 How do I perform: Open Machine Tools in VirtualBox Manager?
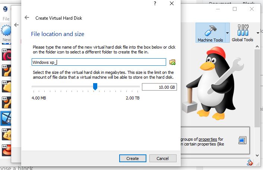coord(210,33)
